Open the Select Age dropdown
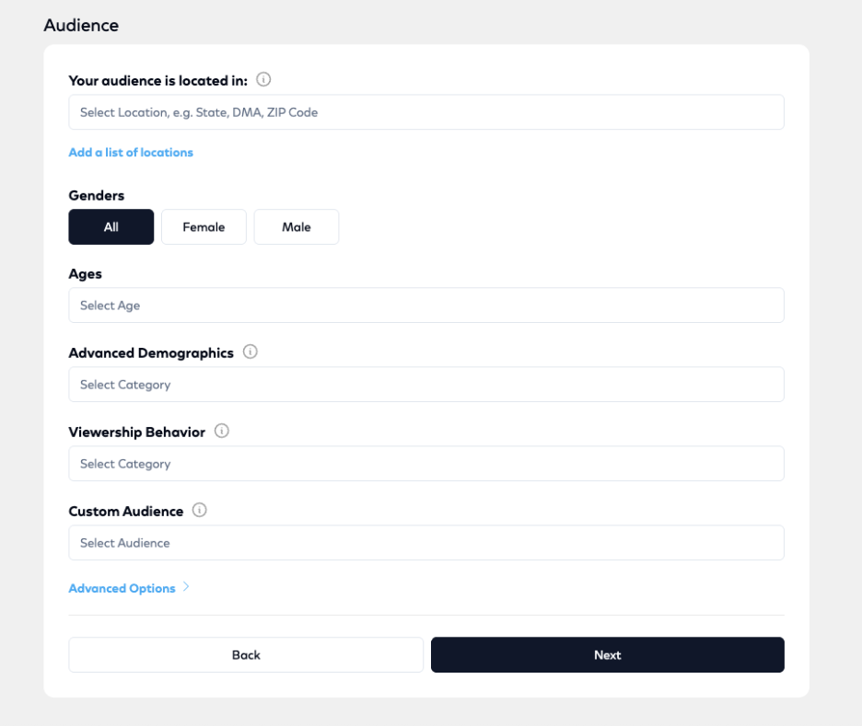Screen dimensions: 862x726 click(425, 305)
